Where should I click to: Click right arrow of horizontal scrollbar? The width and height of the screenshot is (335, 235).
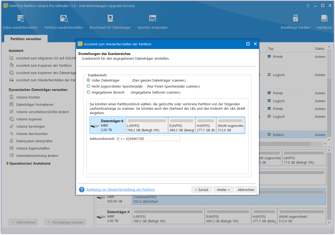325,144
